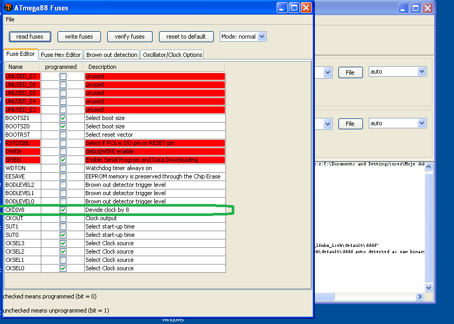Click the ATmega88 Fuses title bar app icon
Viewport: 454px width, 324px height.
pos(8,8)
